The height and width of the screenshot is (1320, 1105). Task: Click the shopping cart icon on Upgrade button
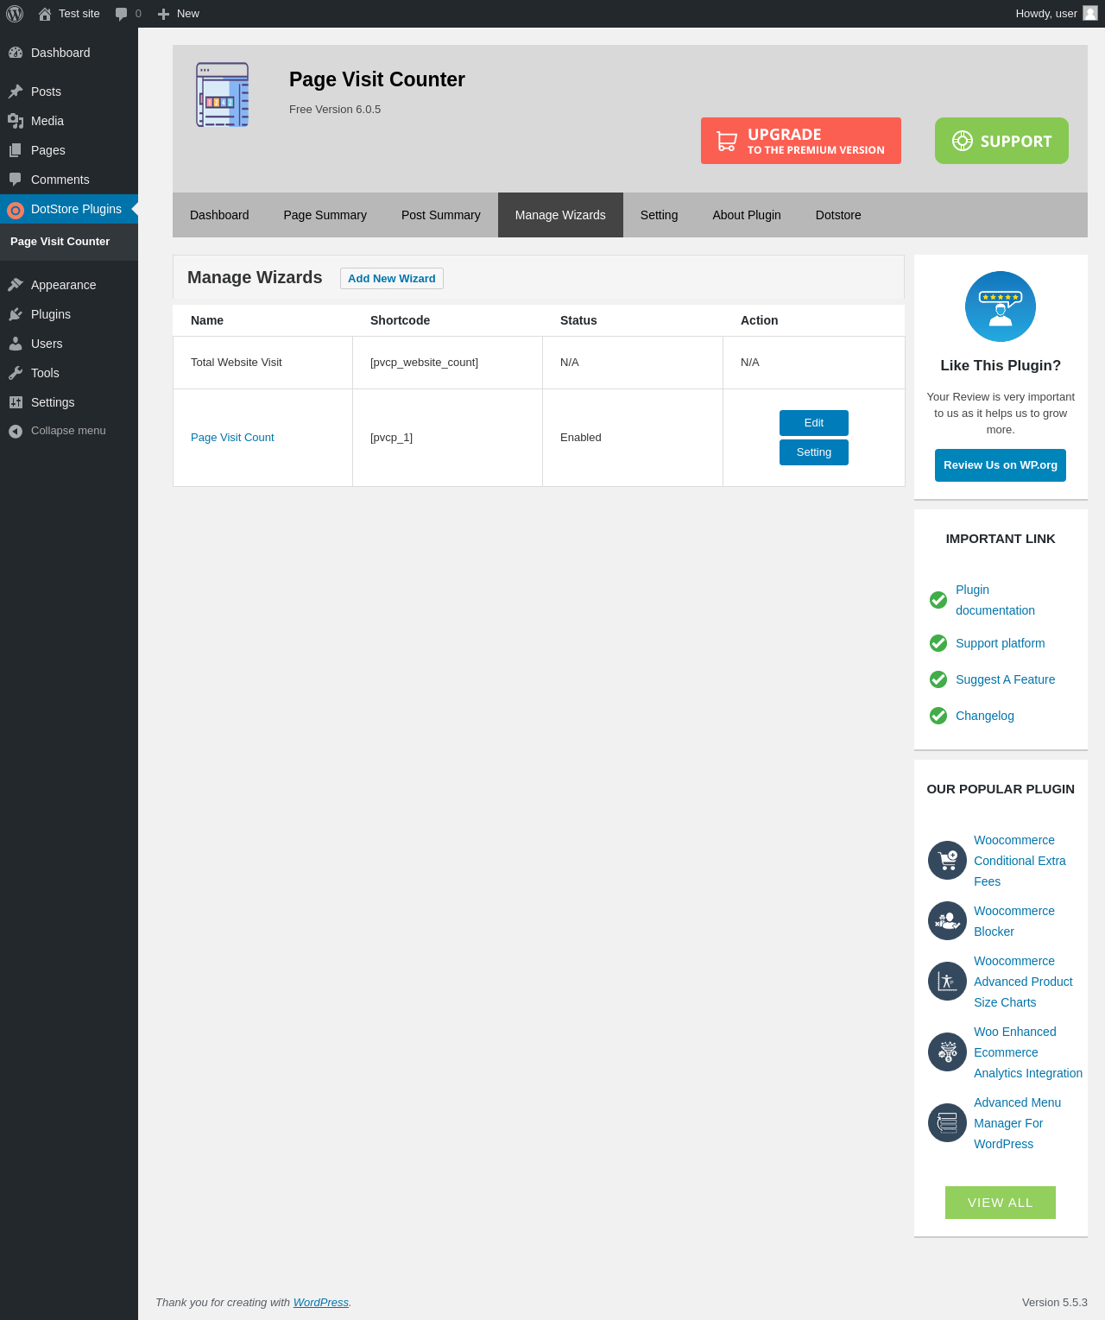[x=727, y=141]
